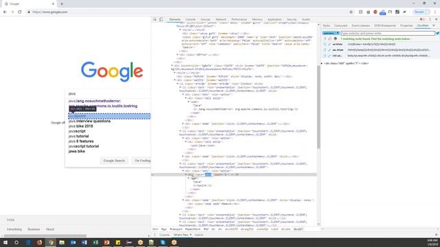Collapse the highlighted div node in Elements
Image resolution: width=440 pixels, height=247 pixels.
pyautogui.click(x=186, y=174)
